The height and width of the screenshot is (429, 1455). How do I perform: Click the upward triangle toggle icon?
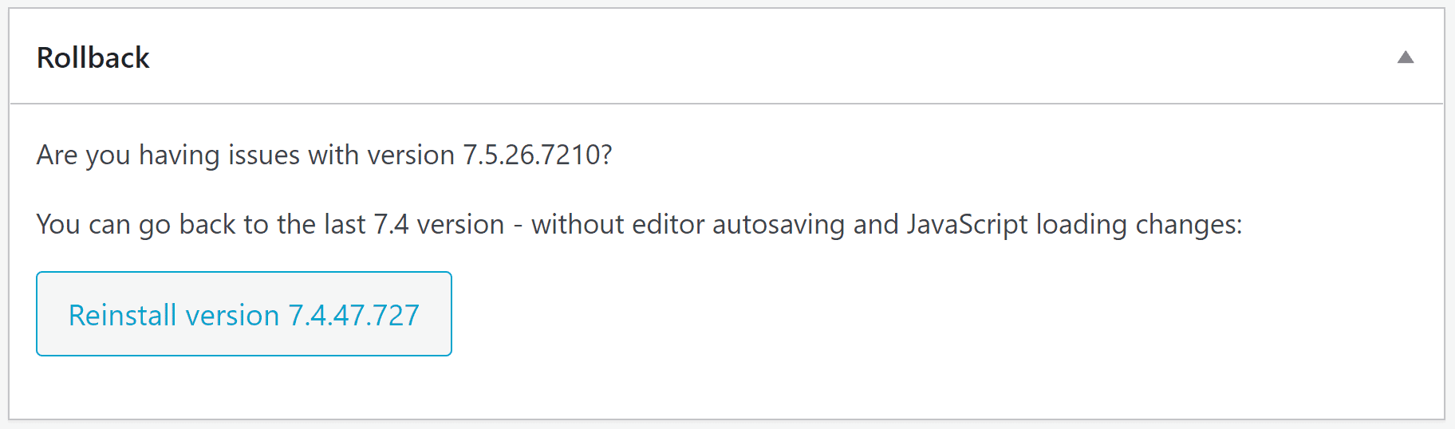click(1406, 57)
